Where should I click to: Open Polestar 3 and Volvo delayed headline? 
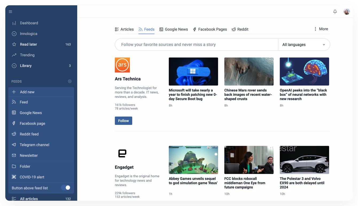tap(302, 183)
